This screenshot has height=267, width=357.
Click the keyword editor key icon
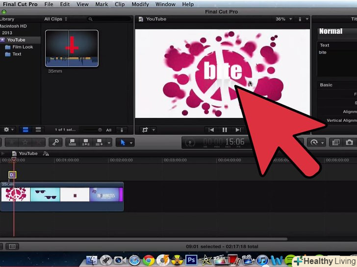(x=56, y=142)
